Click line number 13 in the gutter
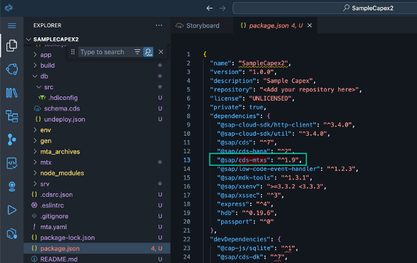Viewport: 417px width, 263px height. (187, 160)
